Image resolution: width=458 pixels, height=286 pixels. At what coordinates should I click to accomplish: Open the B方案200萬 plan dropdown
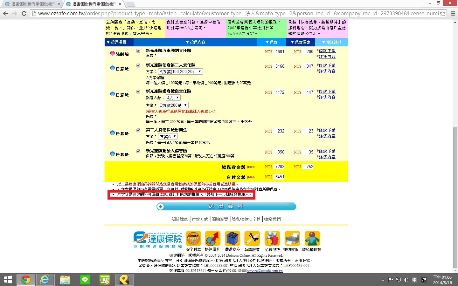pos(173,105)
